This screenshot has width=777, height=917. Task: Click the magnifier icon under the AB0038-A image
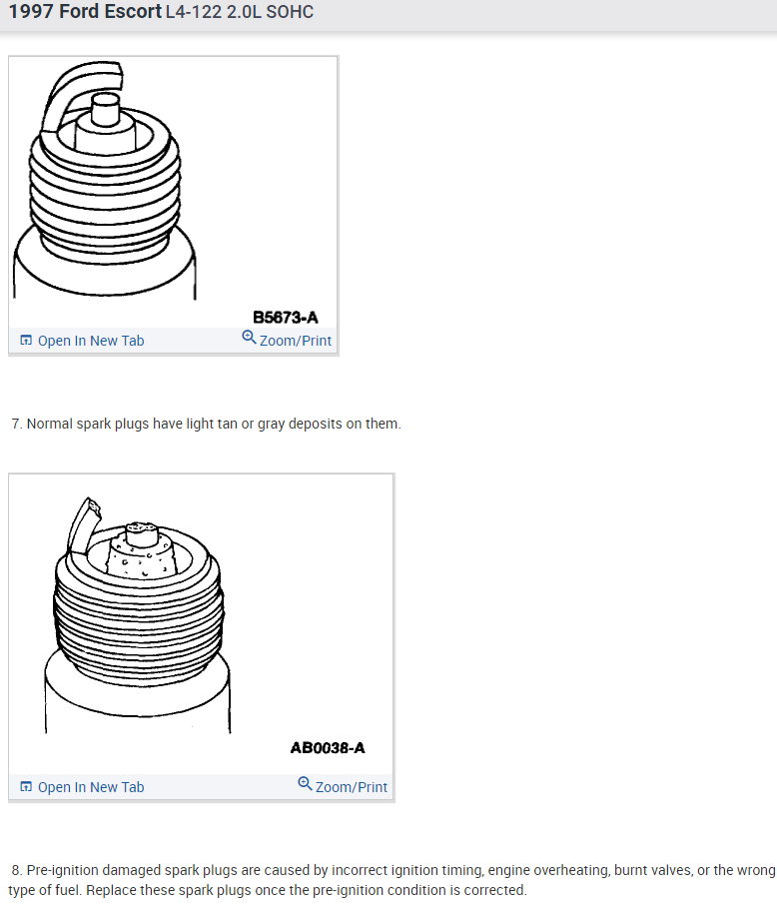tap(305, 784)
